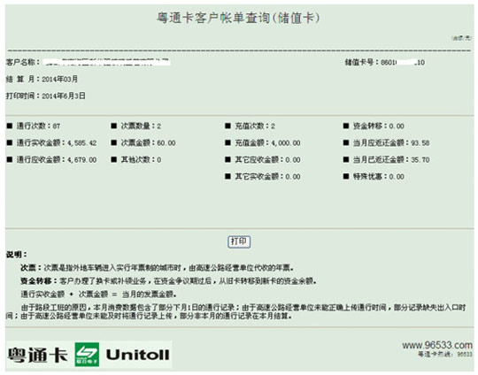This screenshot has width=478, height=375.
Task: Click the 资金转移 0.00 entry
Action: coord(374,126)
